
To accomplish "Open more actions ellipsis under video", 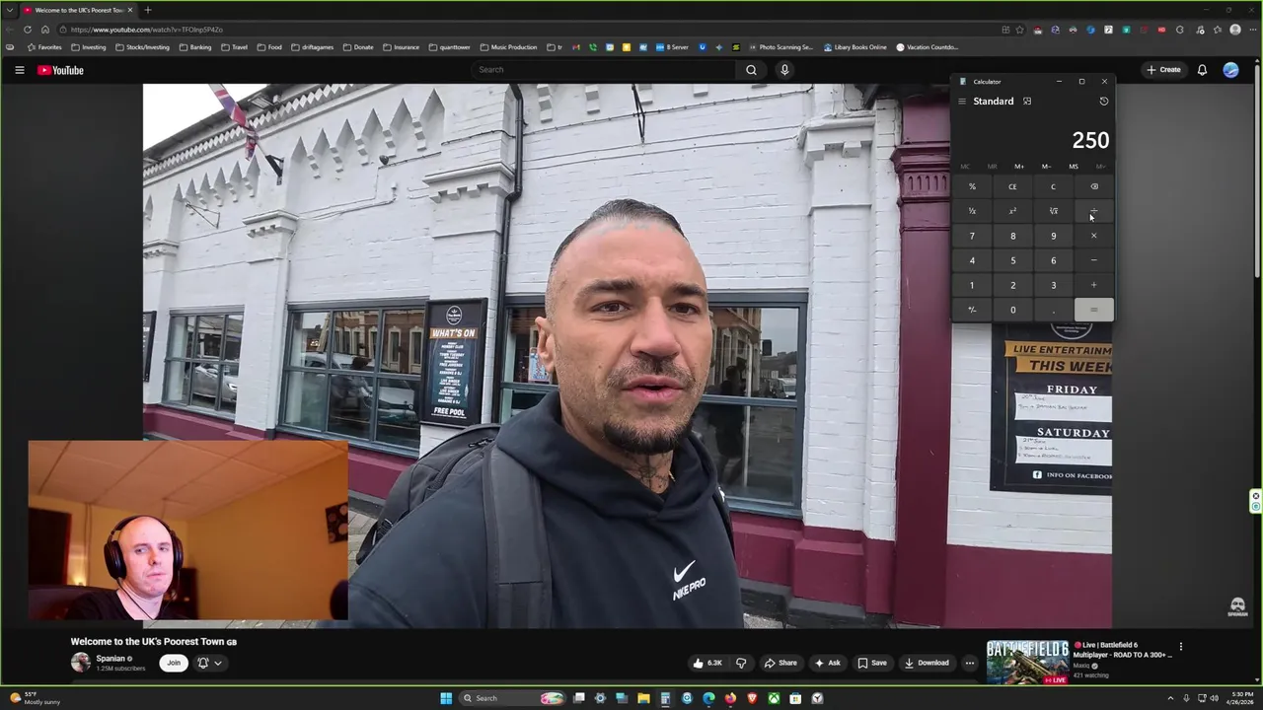I will coord(969,663).
